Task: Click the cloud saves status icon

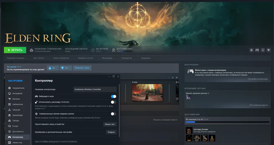Action: (x=31, y=50)
